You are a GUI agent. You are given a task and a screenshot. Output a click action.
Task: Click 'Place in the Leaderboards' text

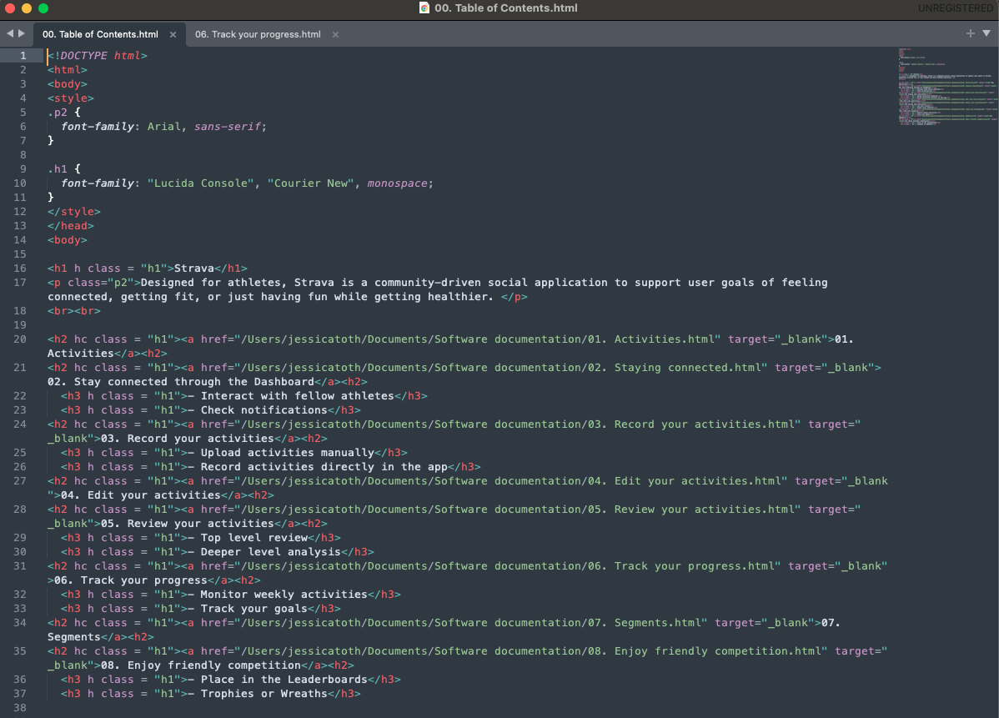click(x=284, y=679)
